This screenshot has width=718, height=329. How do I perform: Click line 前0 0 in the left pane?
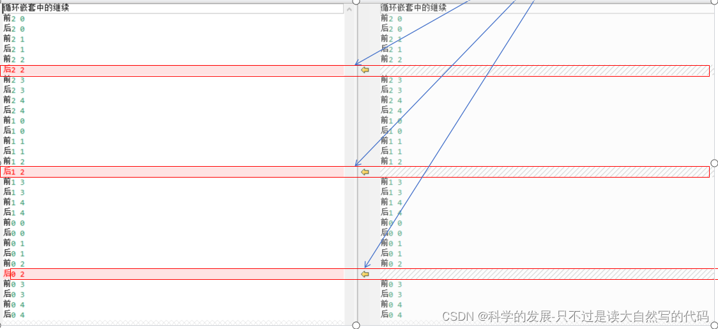[x=14, y=223]
